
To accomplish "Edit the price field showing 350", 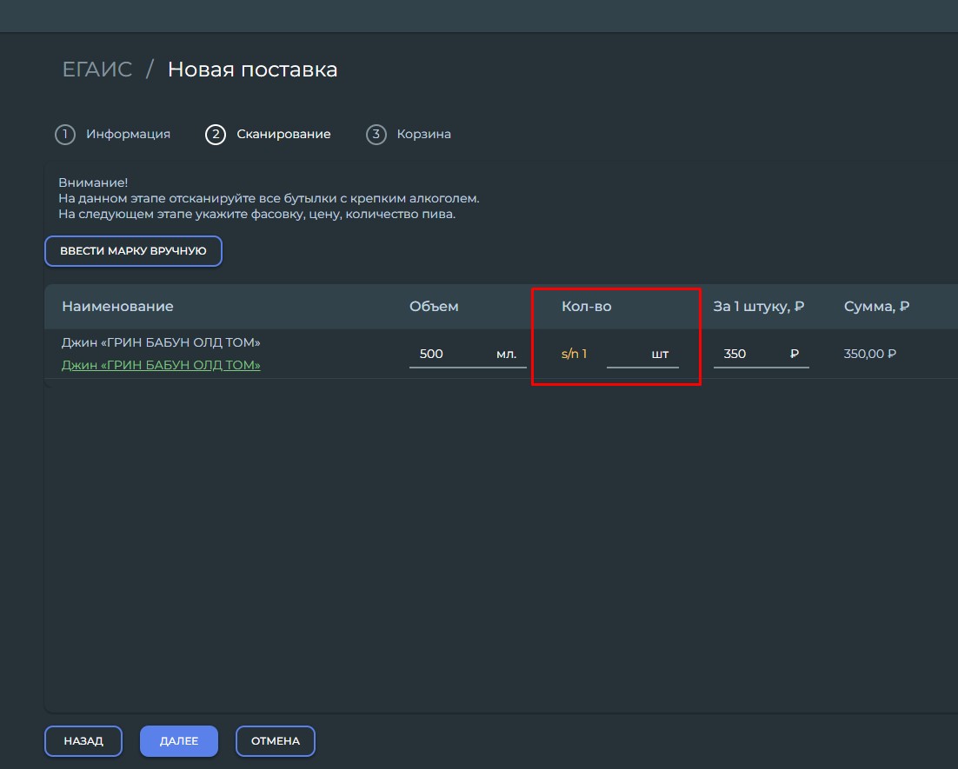I will [762, 355].
